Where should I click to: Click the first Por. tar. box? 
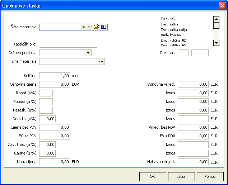point(183,53)
